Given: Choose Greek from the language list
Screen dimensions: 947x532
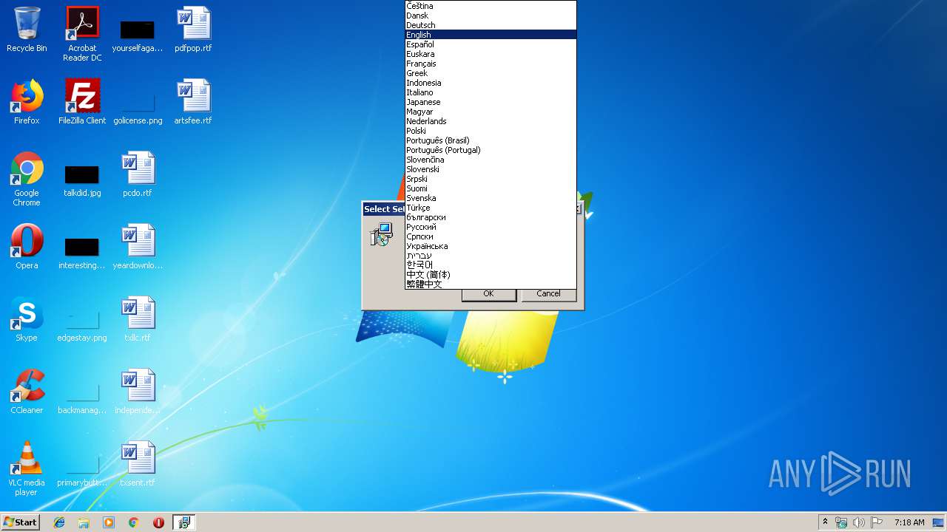Looking at the screenshot, I should (491, 73).
